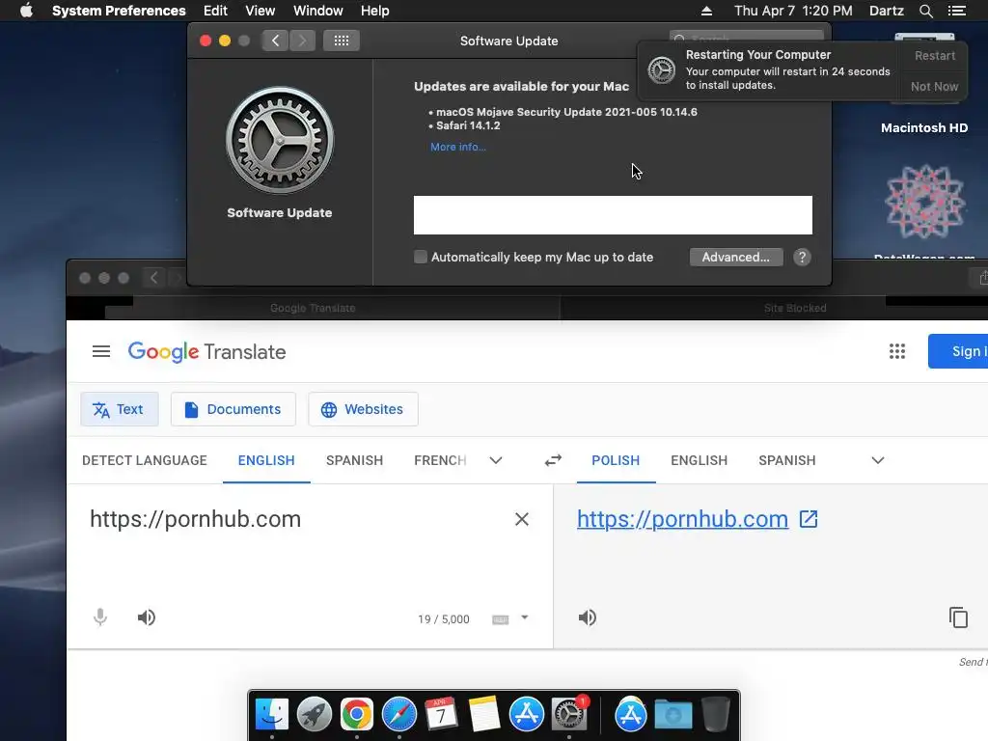Switch to Documents translation mode
988x741 pixels.
[x=233, y=409]
